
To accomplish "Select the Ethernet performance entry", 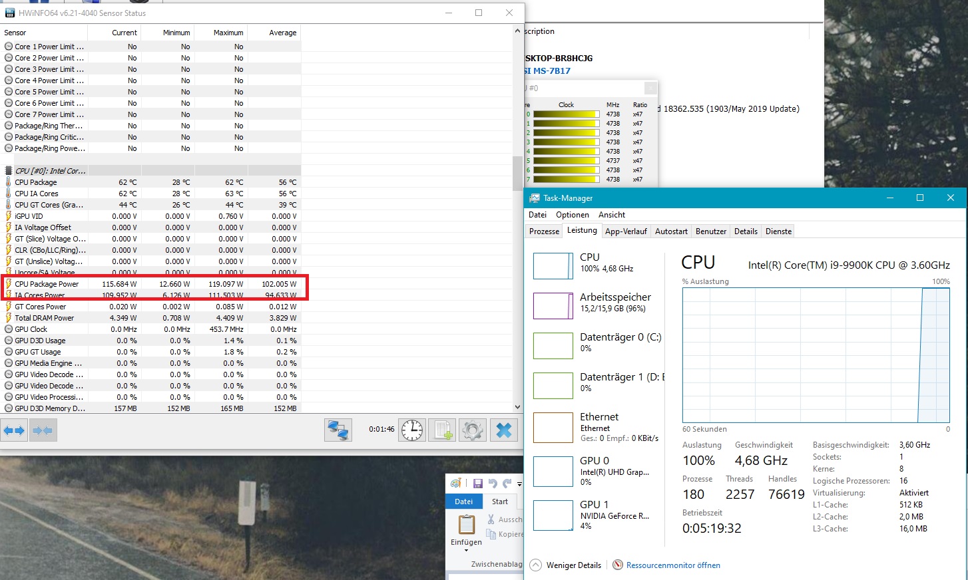I will tap(597, 427).
